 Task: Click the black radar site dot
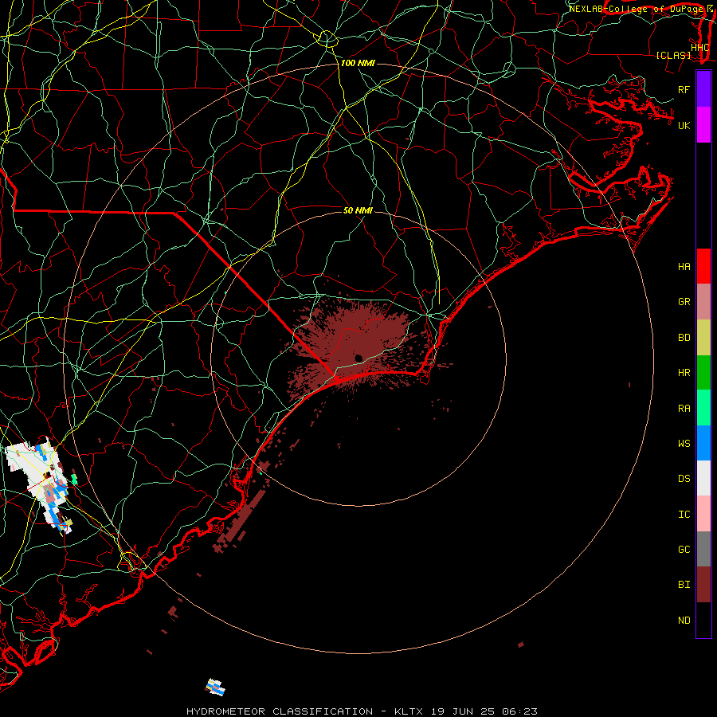click(x=358, y=358)
